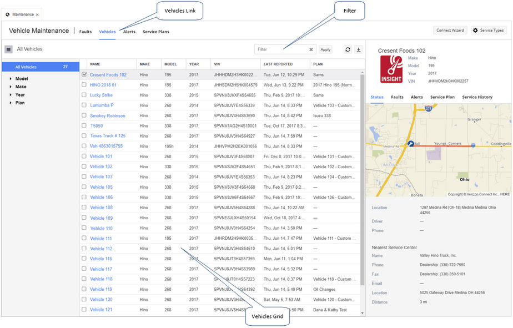Screen dimensions: 513x328
Task: Expand the Make tree group
Action: pos(11,87)
